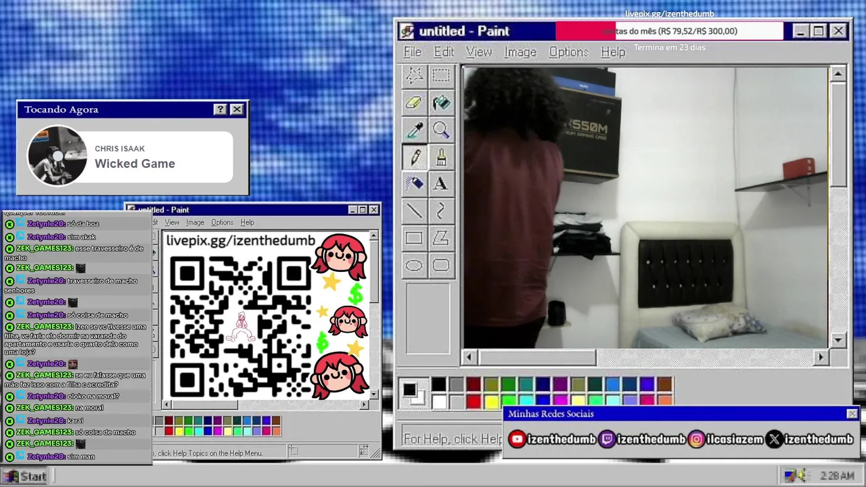Click the foreground/background color indicator box

[413, 393]
